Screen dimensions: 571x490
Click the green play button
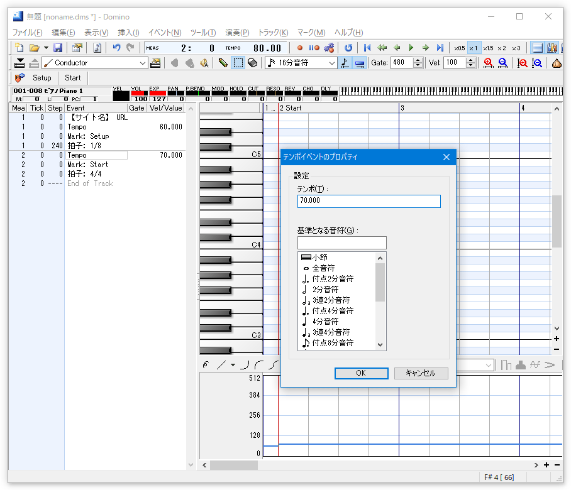411,48
